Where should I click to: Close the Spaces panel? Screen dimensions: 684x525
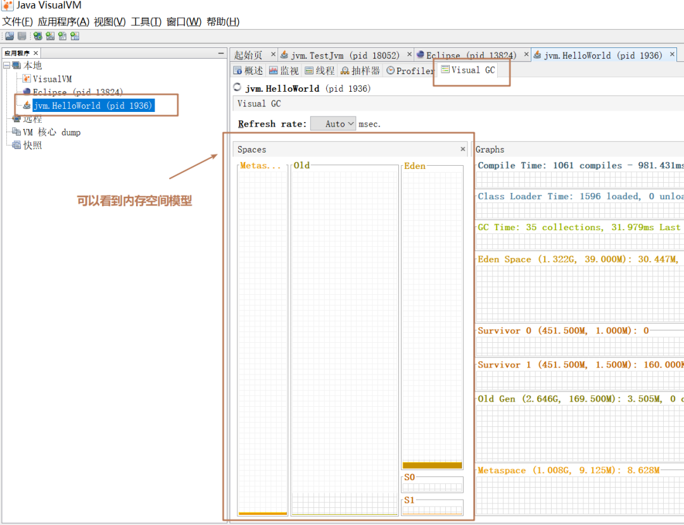(463, 149)
